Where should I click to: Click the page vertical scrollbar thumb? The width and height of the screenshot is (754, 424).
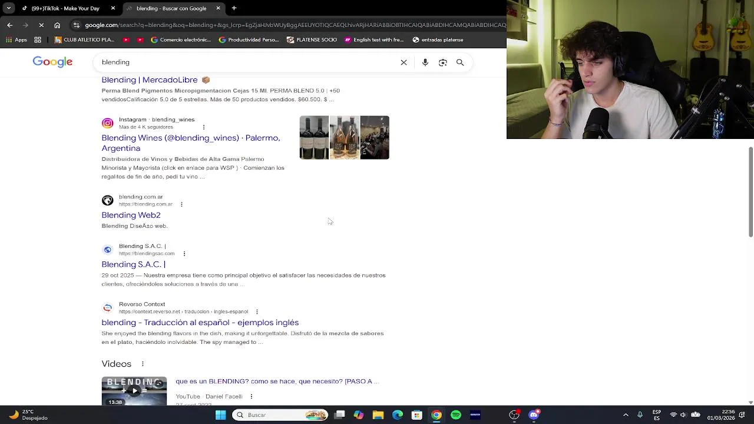pos(750,193)
